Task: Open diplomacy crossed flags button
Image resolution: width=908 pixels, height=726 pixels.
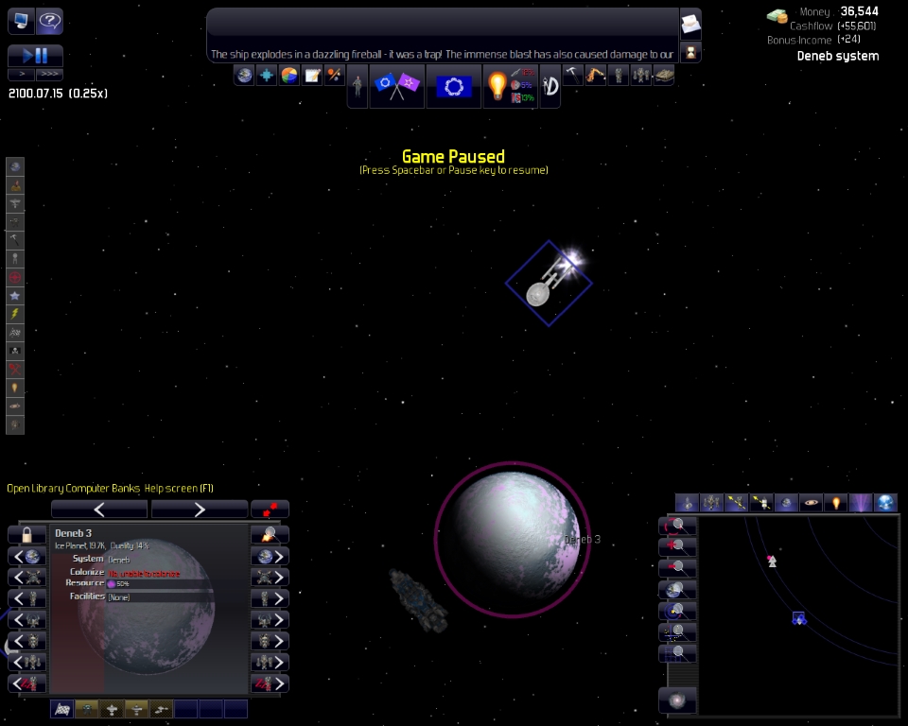Action: 396,86
